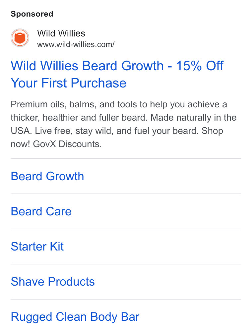
Task: Visit the Rugged Clean Body Bar link
Action: 75,317
